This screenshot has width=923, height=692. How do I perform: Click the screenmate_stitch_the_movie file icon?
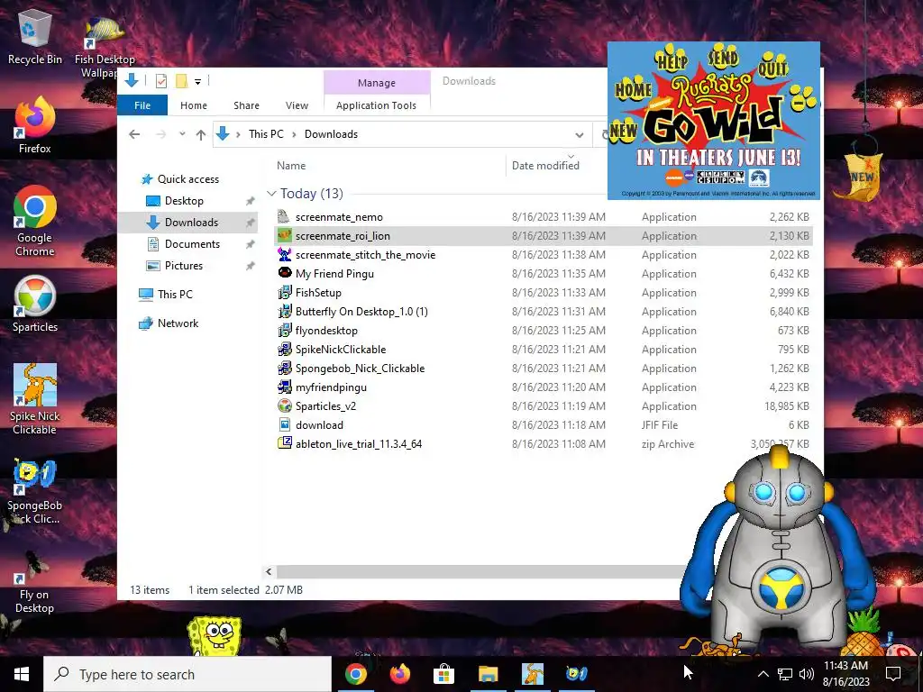284,254
